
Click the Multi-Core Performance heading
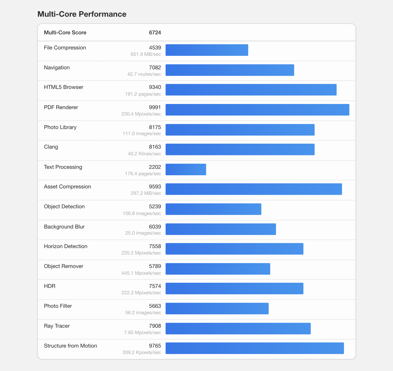[82, 14]
